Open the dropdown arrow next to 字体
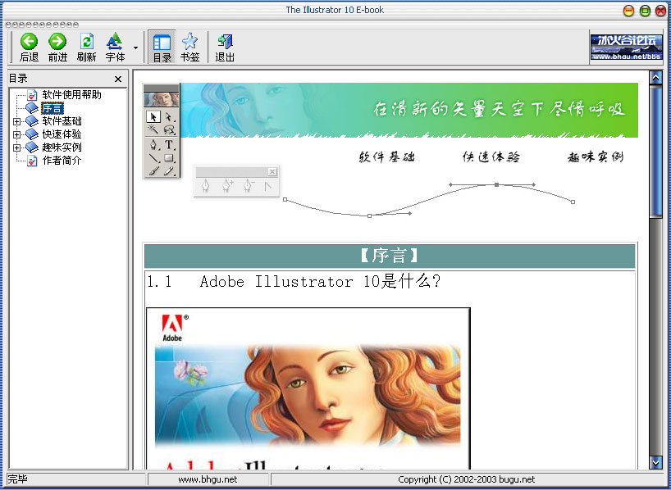The height and width of the screenshot is (490, 671). pyautogui.click(x=135, y=48)
